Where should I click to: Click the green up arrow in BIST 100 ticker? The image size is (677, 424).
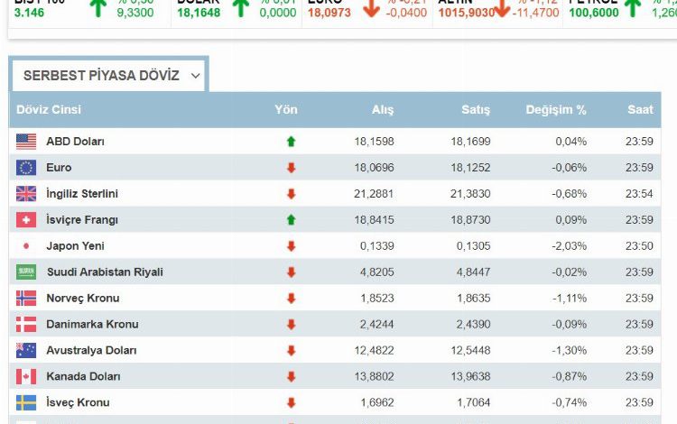tap(98, 8)
